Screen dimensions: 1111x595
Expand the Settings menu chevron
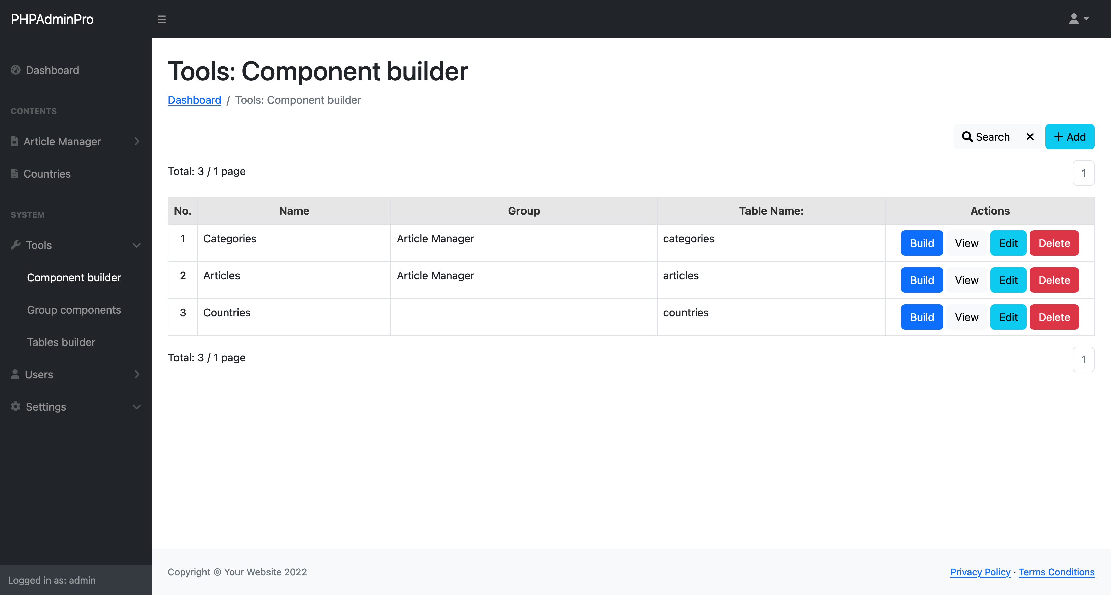click(137, 407)
